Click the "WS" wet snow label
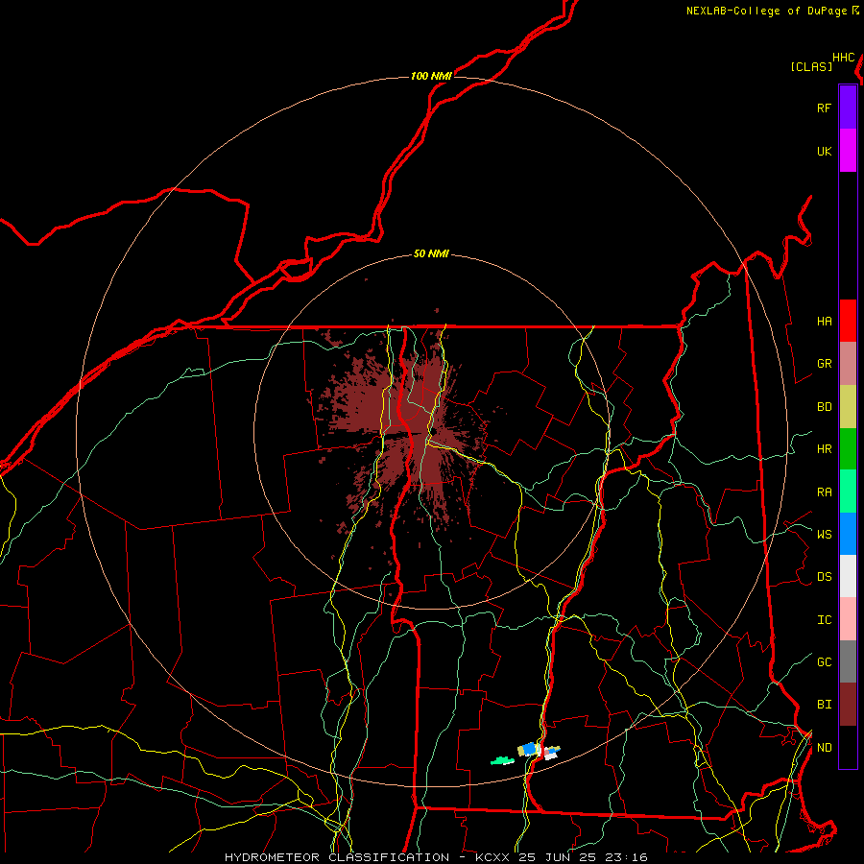 coord(824,534)
